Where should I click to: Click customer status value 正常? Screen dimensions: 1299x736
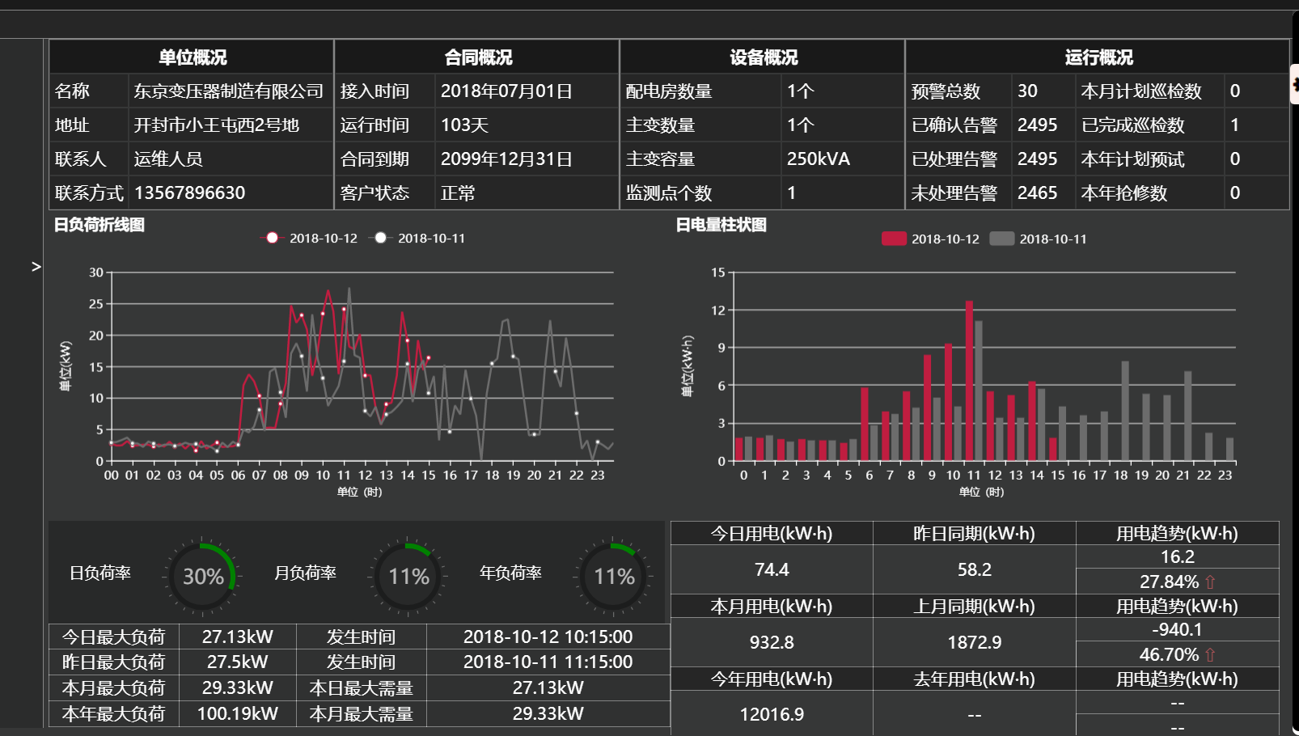pyautogui.click(x=458, y=193)
